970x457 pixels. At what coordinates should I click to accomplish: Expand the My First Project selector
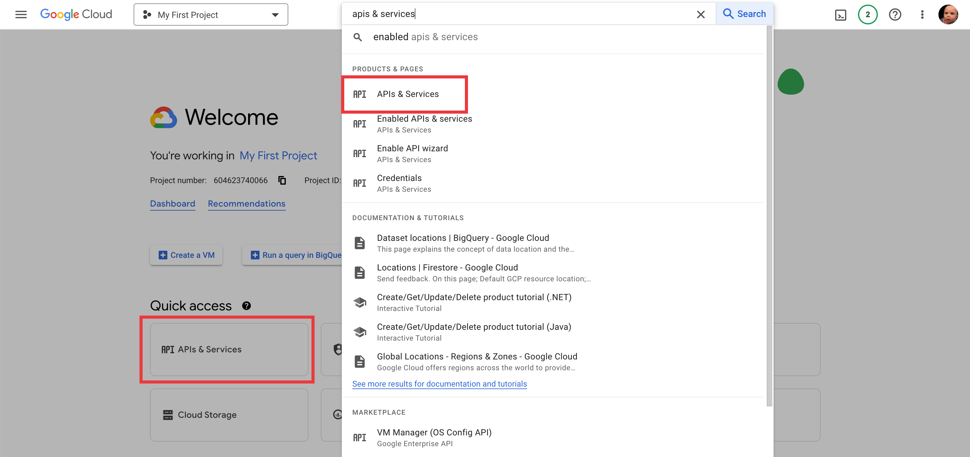[x=211, y=15]
